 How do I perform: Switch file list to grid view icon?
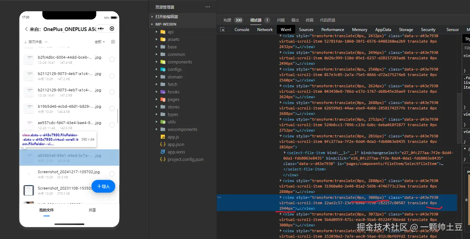click(x=113, y=42)
